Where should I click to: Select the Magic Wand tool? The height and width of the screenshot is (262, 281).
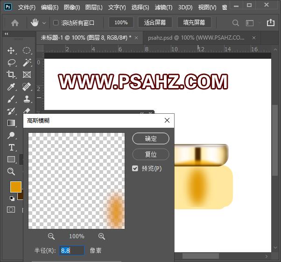[27, 62]
